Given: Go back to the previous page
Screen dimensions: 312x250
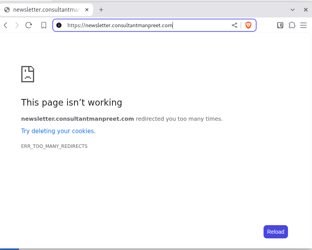Looking at the screenshot, I should 6,25.
